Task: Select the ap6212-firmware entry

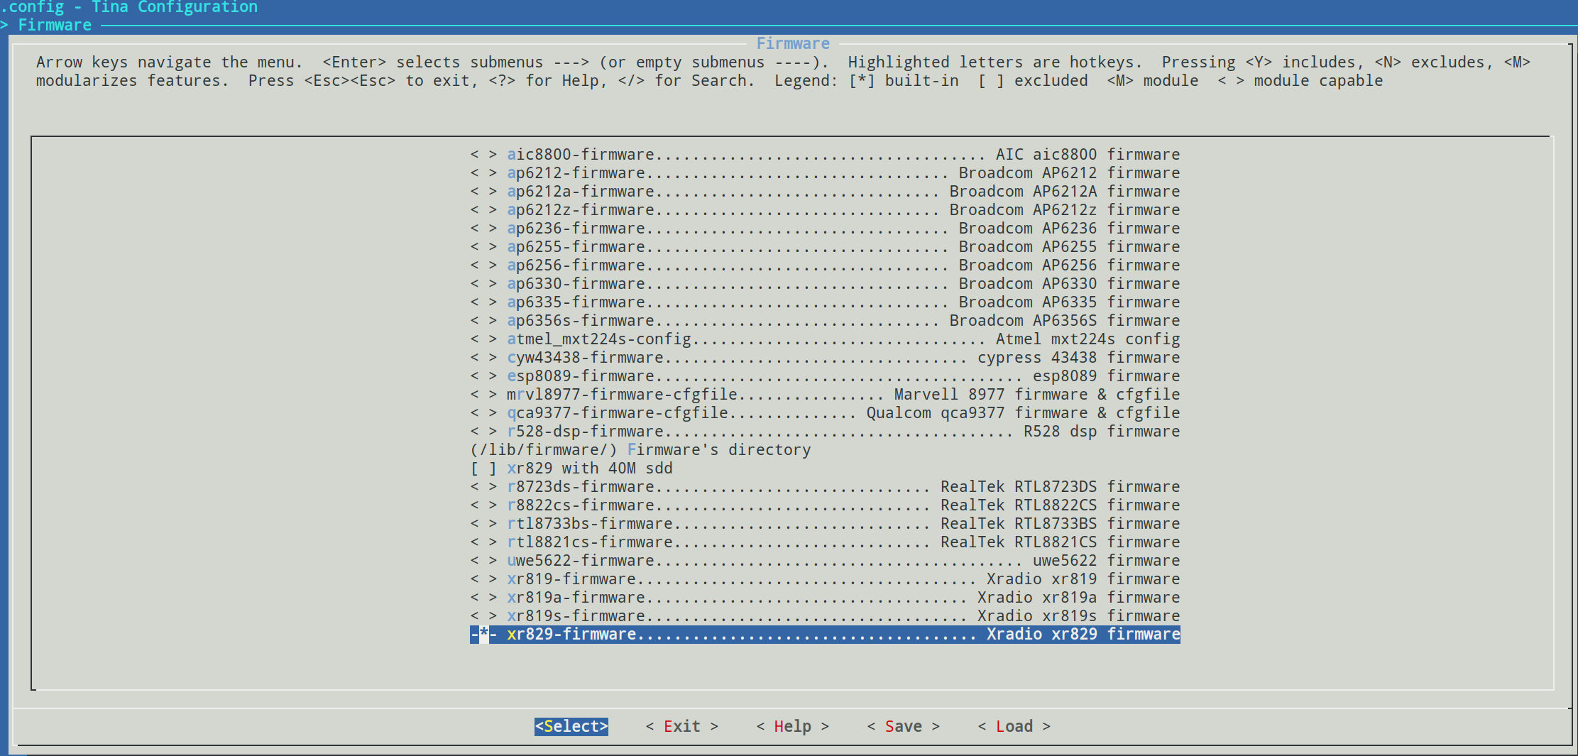Action: [x=825, y=173]
